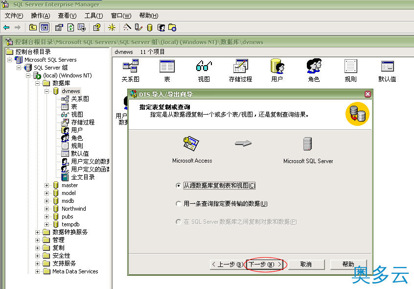Open the 窗口(W) menu
Viewport: 414px width, 289px height.
pyautogui.click(x=121, y=16)
